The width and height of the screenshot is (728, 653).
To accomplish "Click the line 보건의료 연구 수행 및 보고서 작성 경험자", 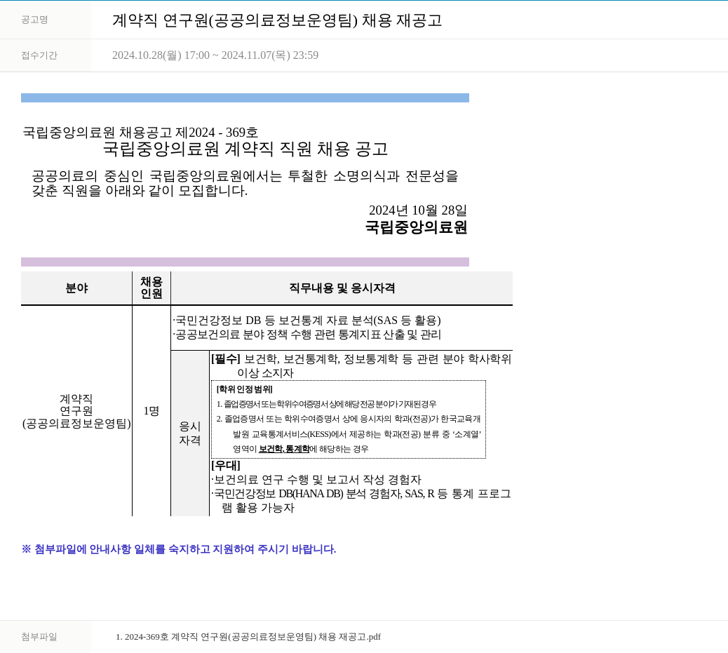I will click(x=316, y=480).
